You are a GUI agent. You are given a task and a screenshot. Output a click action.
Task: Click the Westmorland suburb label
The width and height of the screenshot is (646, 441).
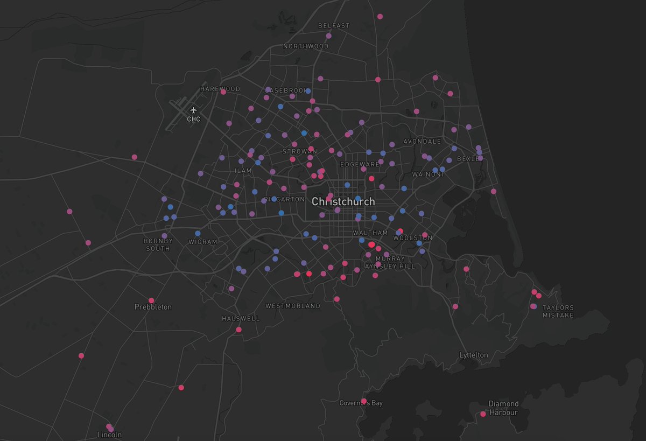point(293,306)
